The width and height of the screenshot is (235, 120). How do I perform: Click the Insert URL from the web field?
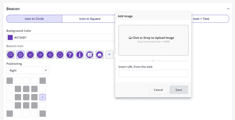pyautogui.click(x=153, y=73)
